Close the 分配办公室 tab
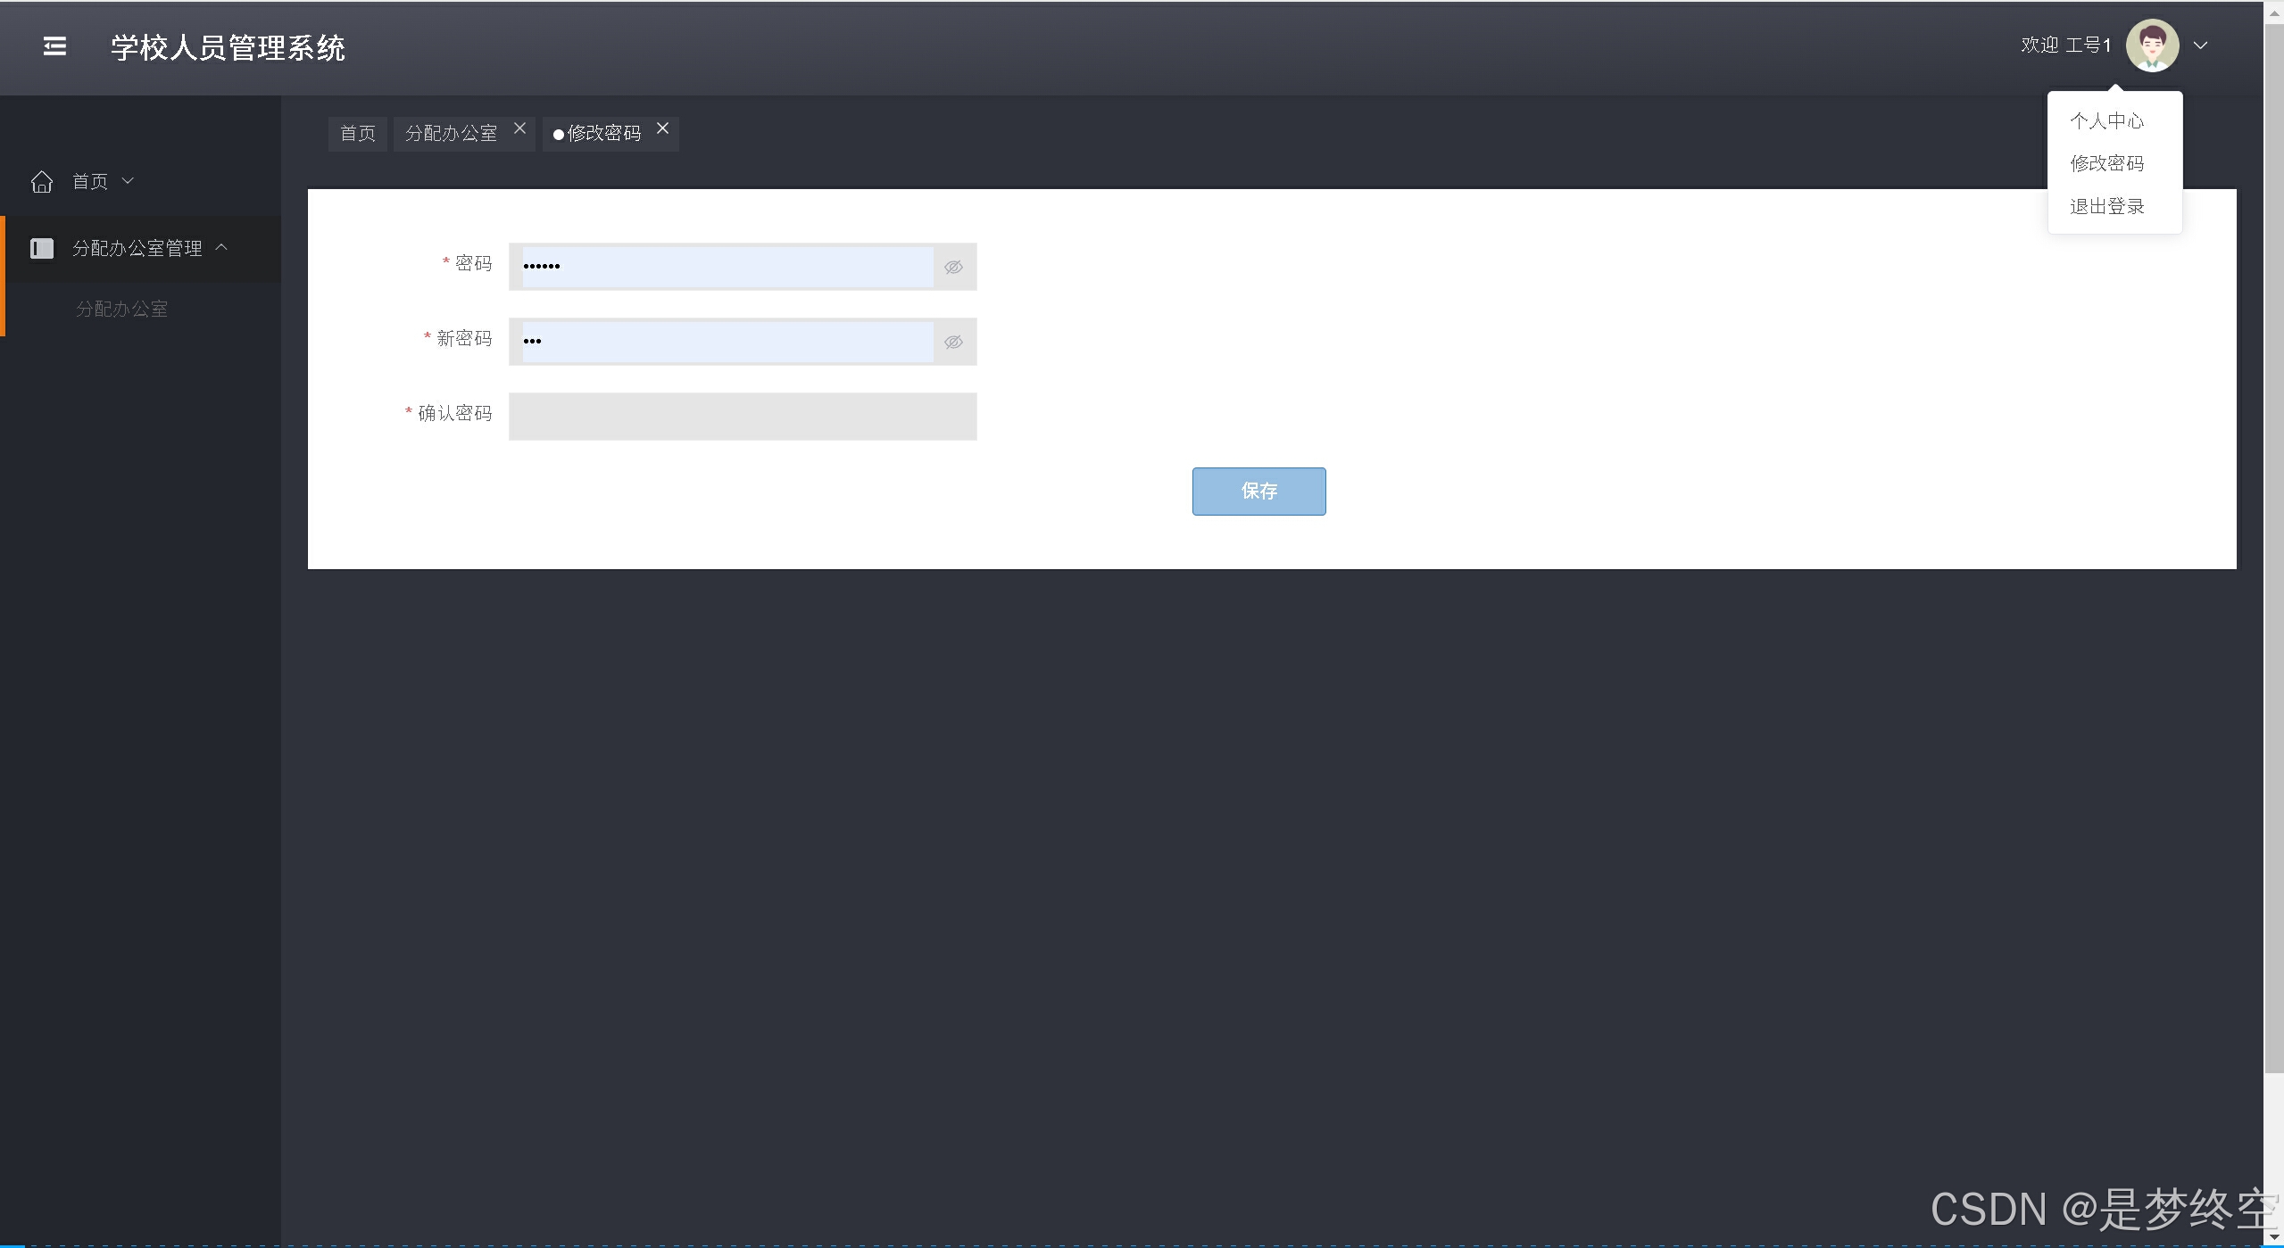 click(x=519, y=128)
